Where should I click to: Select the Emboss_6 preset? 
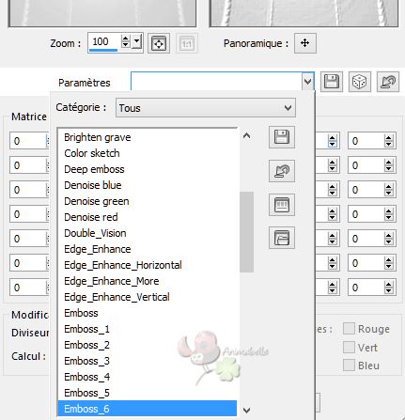148,409
